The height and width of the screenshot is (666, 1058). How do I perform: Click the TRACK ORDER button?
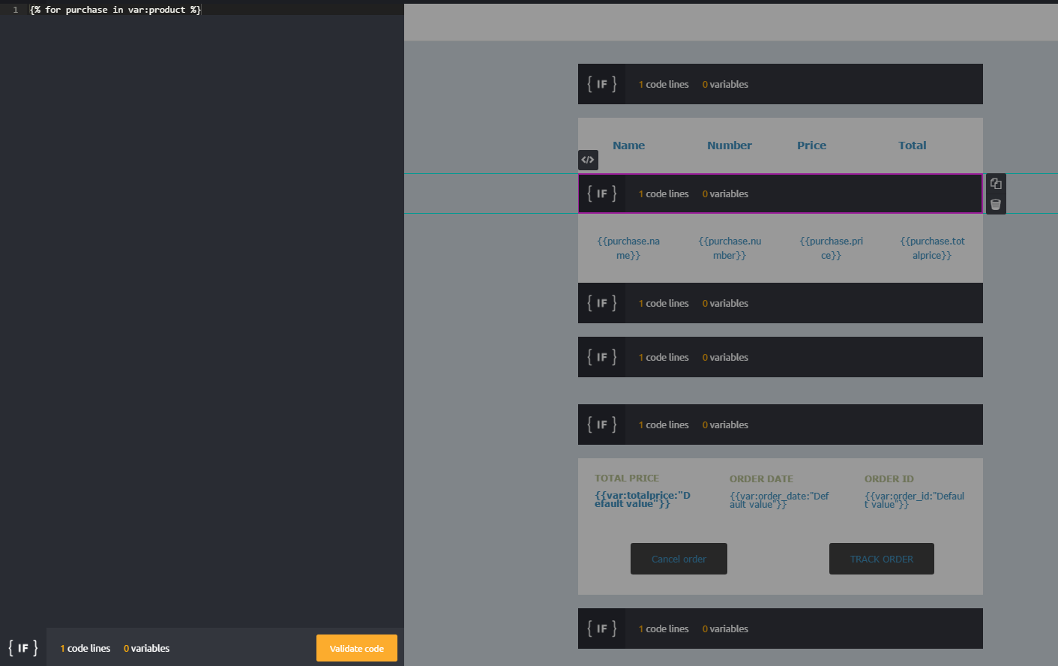[x=881, y=559]
